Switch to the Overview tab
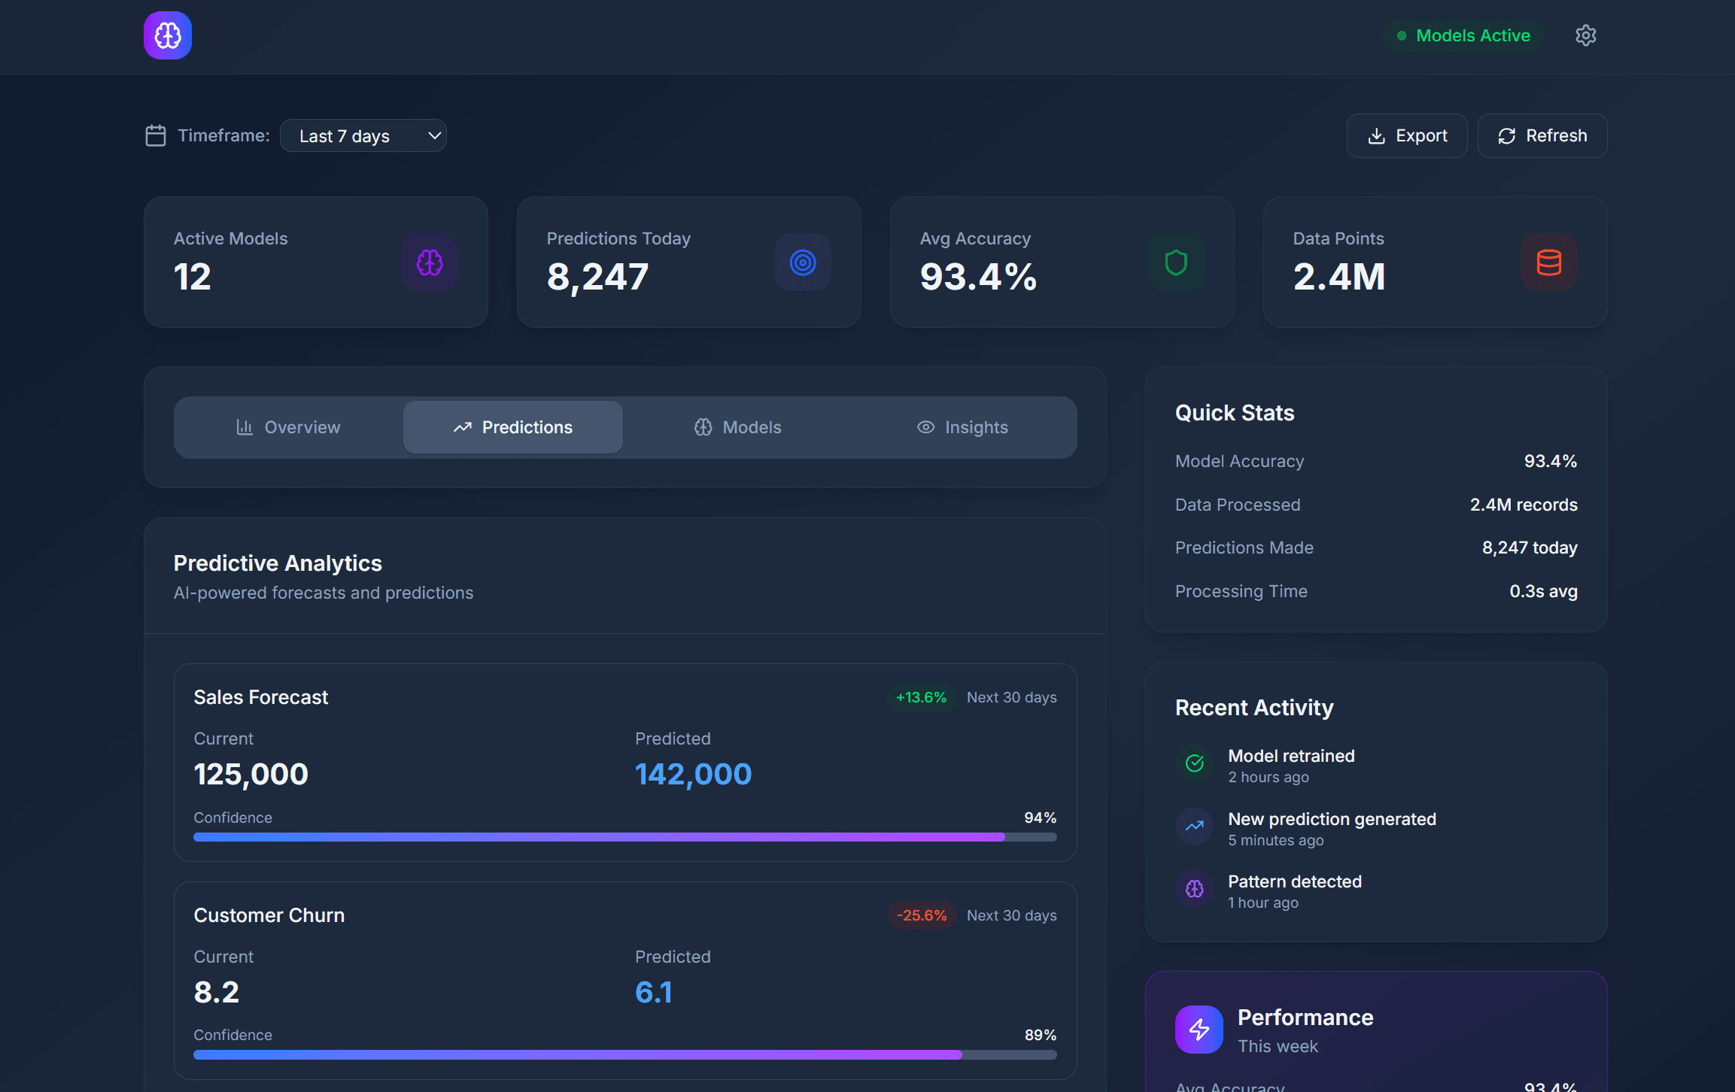 pyautogui.click(x=288, y=427)
